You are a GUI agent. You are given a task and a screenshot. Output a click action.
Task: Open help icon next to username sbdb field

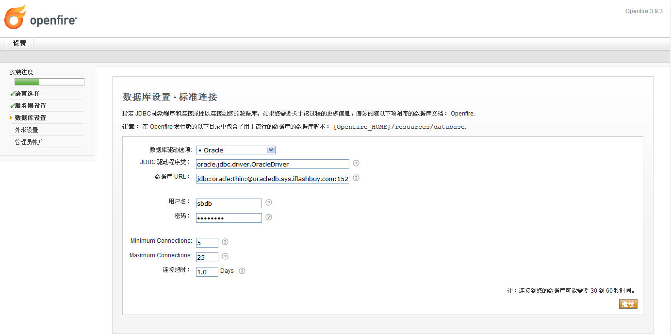[269, 202]
